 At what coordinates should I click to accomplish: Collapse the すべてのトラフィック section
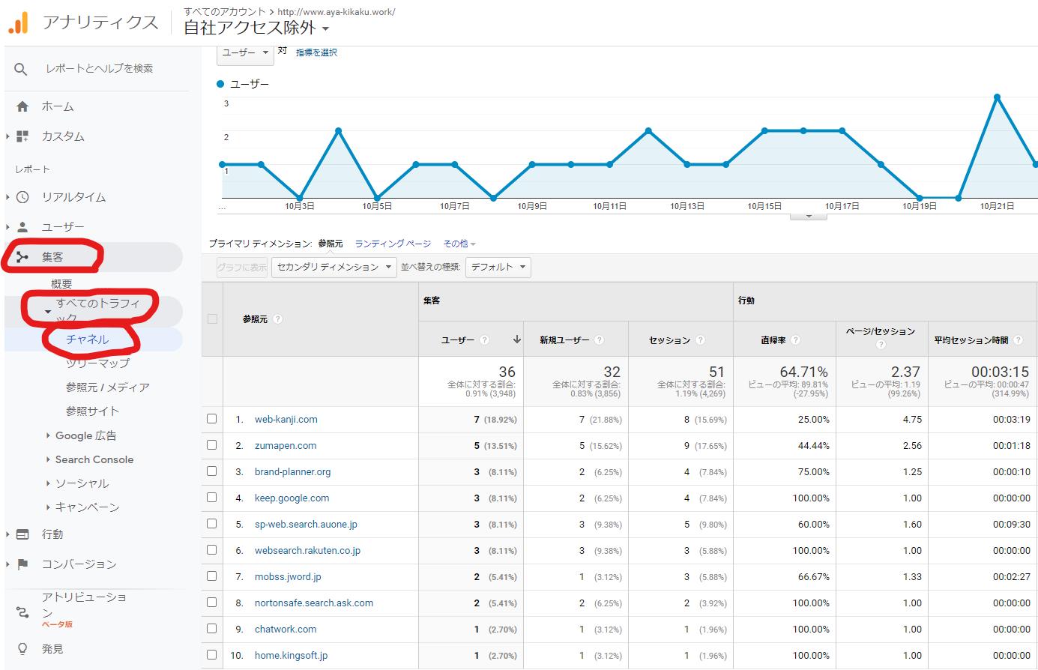(48, 312)
